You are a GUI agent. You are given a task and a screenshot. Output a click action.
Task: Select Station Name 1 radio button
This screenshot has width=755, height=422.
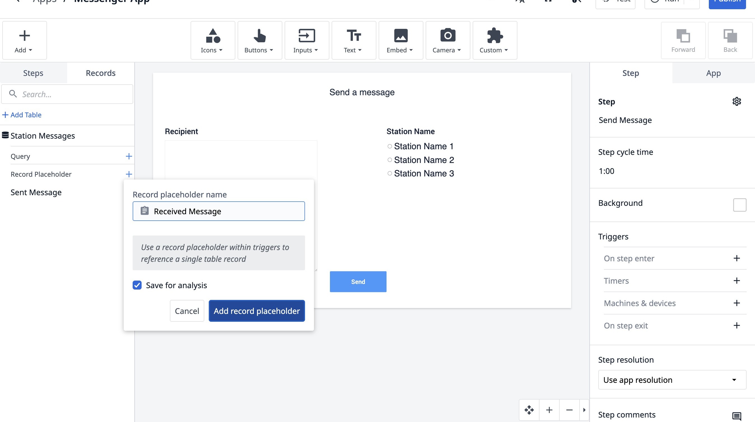coord(390,146)
